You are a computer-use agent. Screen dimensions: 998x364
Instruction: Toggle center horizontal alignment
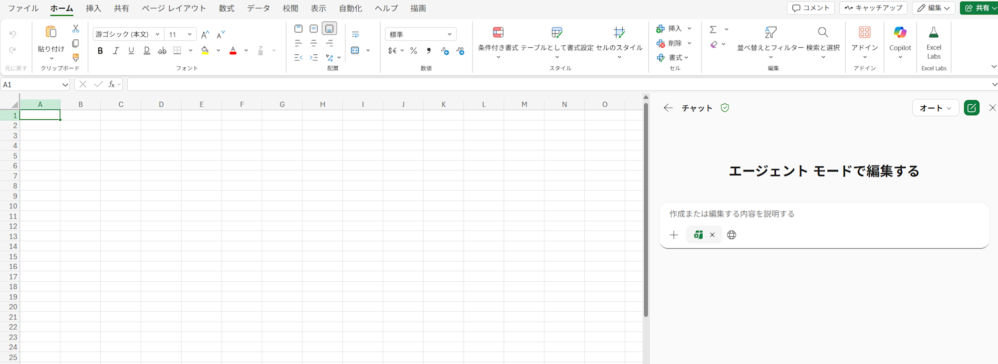(313, 43)
